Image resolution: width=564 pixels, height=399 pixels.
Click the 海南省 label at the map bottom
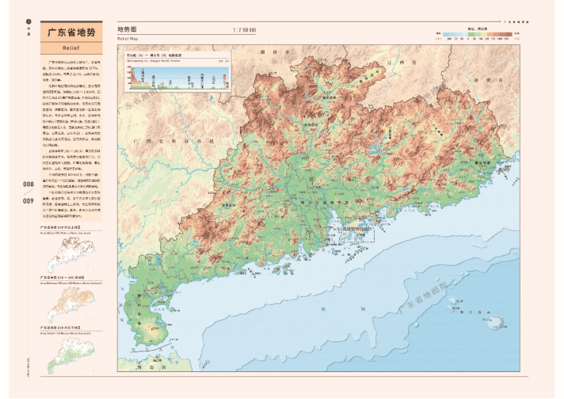pyautogui.click(x=152, y=367)
